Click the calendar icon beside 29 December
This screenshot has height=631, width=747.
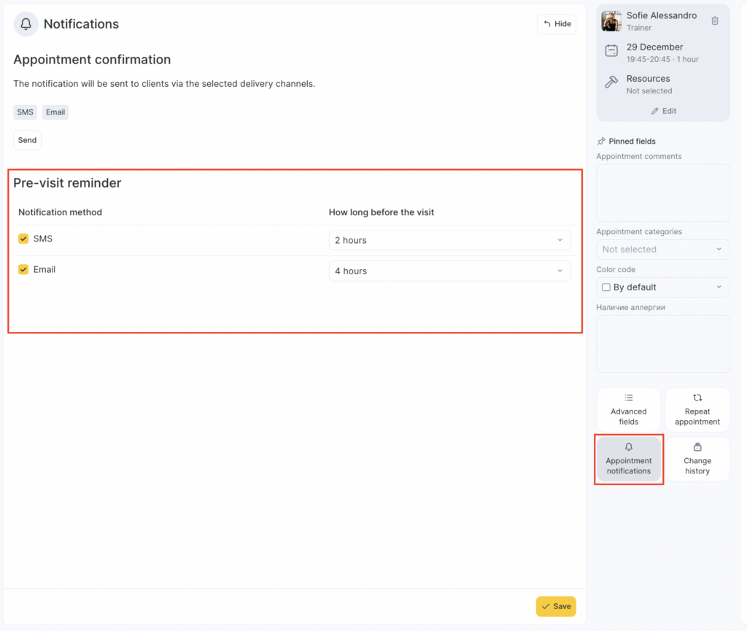click(611, 51)
